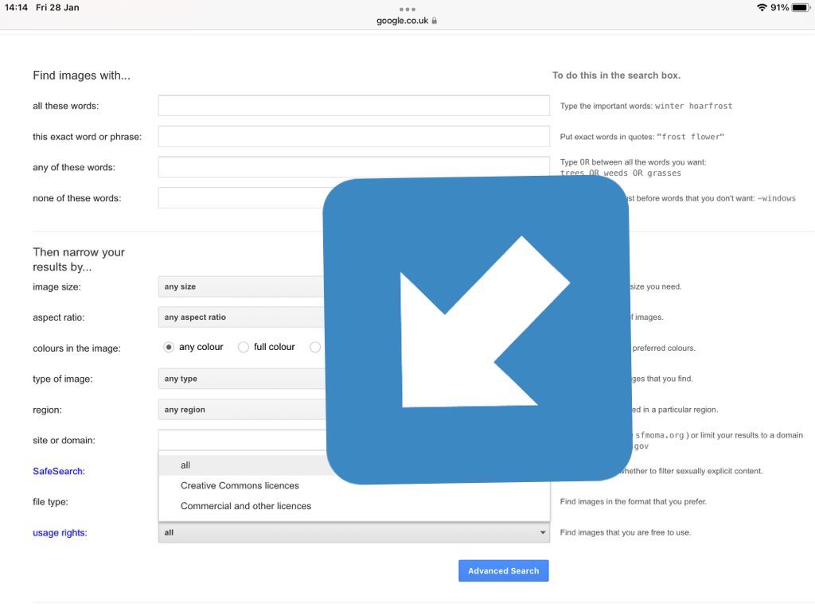Select the 'full colour' radio button
The image size is (815, 611).
(x=244, y=347)
